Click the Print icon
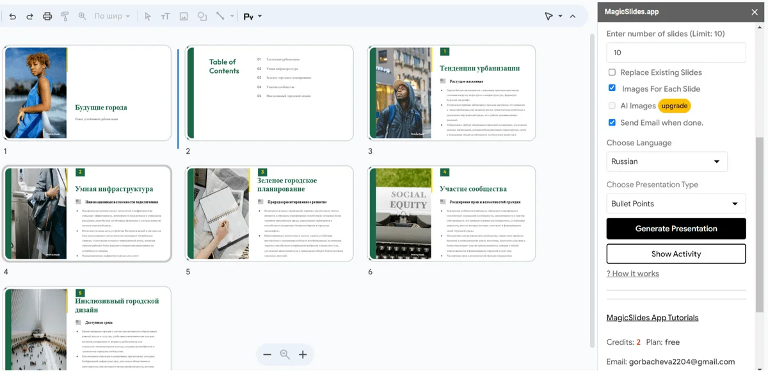 (47, 16)
